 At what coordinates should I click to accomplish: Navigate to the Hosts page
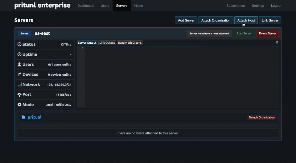[138, 6]
